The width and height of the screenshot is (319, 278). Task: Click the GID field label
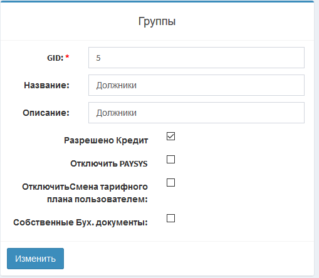click(x=55, y=58)
